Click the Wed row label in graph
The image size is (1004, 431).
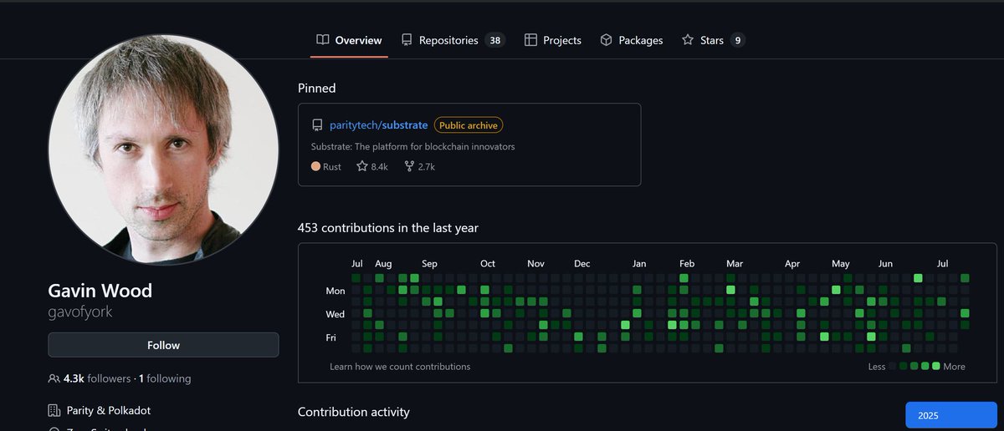(x=335, y=314)
